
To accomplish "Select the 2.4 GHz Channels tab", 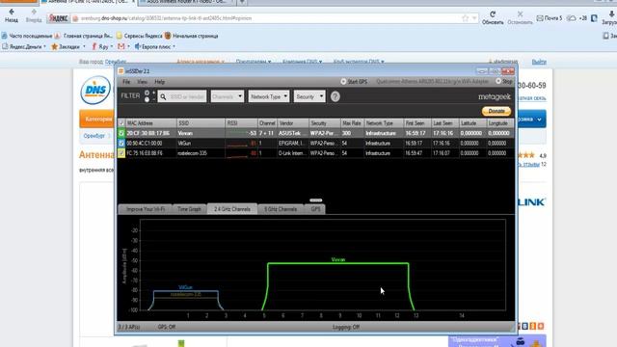I will point(232,209).
